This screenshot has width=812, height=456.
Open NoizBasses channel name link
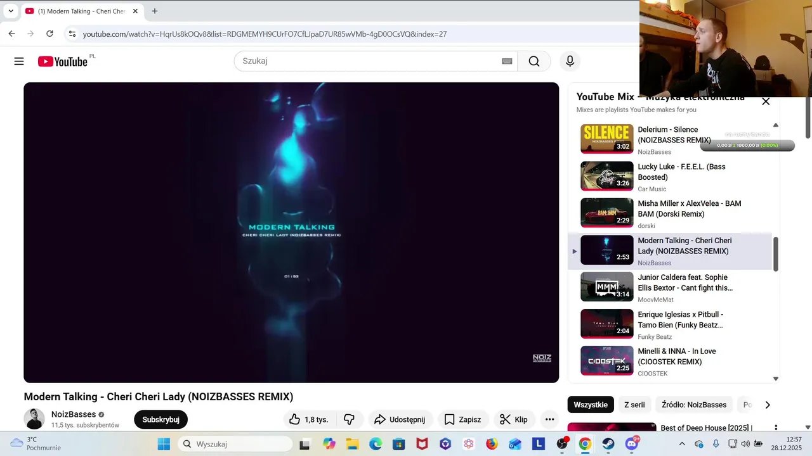coord(74,414)
